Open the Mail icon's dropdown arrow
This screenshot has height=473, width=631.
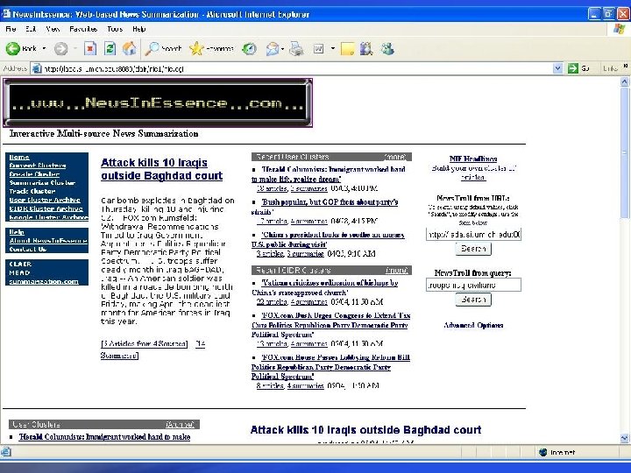pos(282,49)
